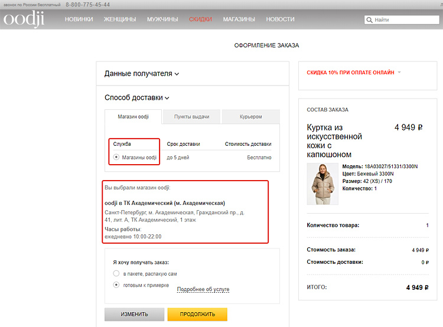The height and width of the screenshot is (327, 443).
Task: Open the ЖЕНЩИНЫ menu
Action: (x=120, y=19)
